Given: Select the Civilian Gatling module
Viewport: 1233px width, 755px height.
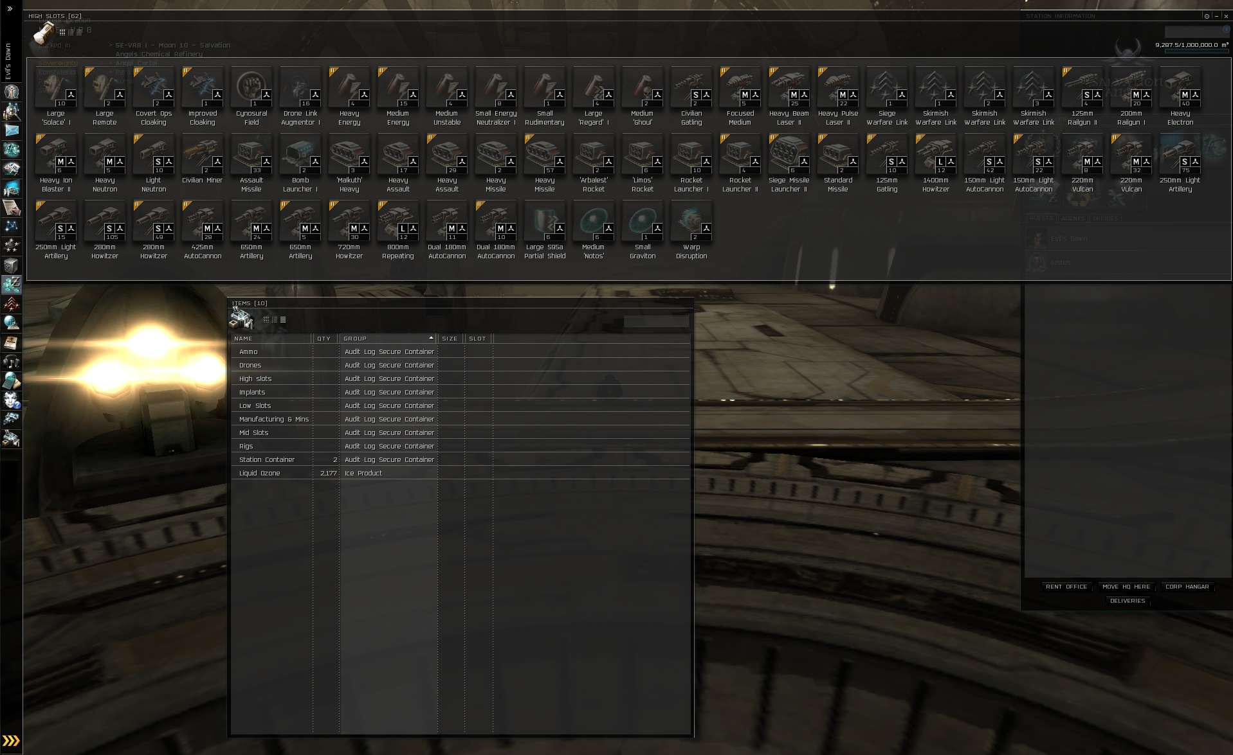Looking at the screenshot, I should (x=691, y=96).
